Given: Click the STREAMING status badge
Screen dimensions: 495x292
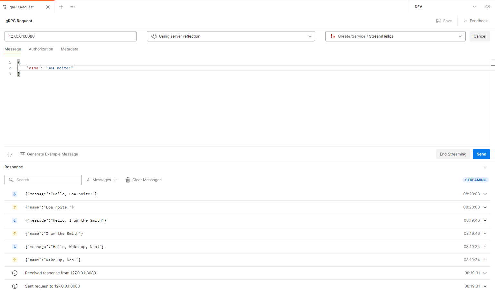Looking at the screenshot, I should click(476, 180).
